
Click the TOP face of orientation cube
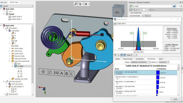[x=117, y=12]
